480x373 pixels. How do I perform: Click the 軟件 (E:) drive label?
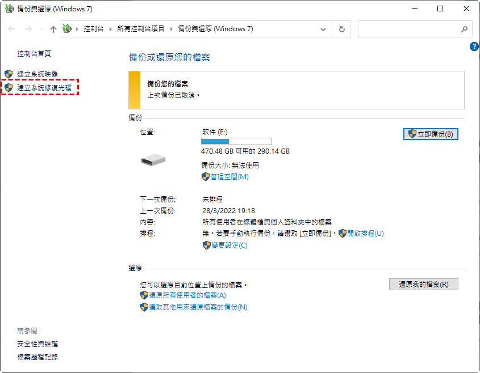click(x=215, y=132)
